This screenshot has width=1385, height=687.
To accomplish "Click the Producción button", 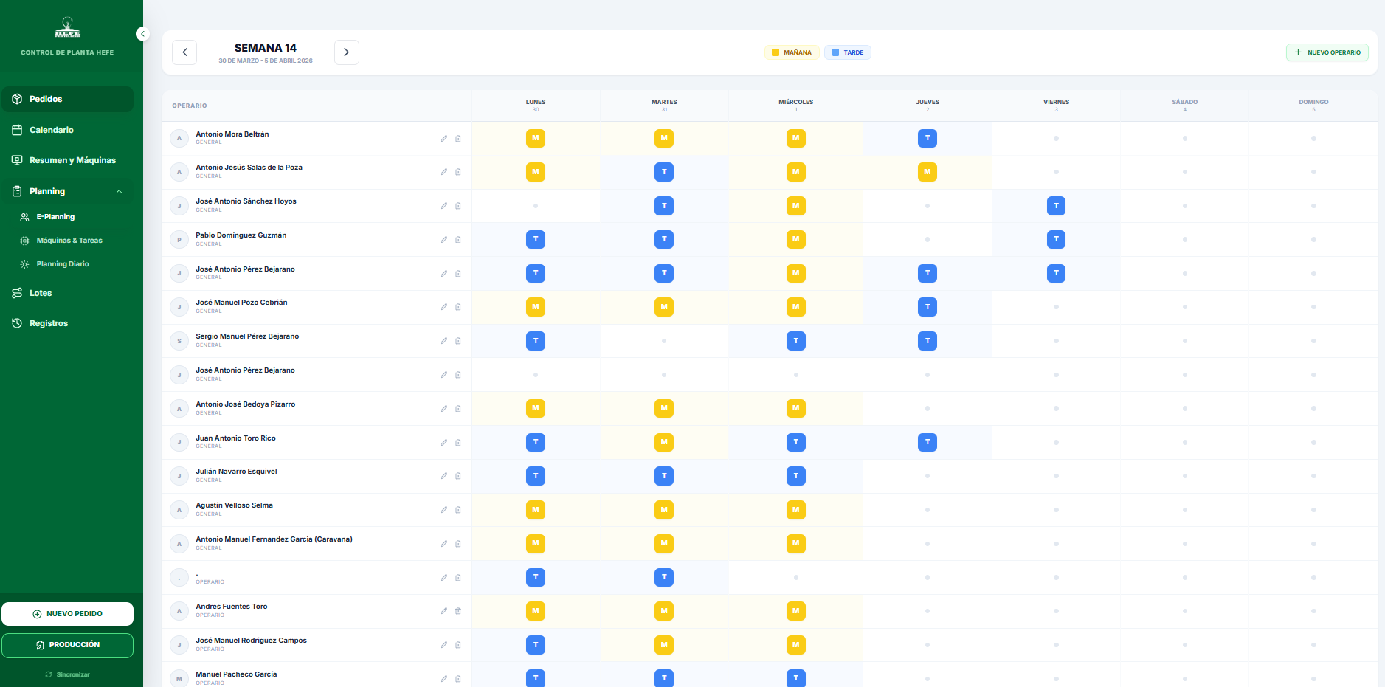I will (x=67, y=645).
